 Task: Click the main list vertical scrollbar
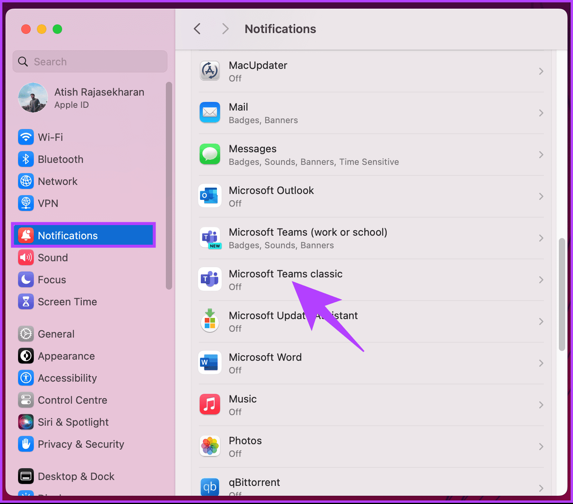pos(562,294)
